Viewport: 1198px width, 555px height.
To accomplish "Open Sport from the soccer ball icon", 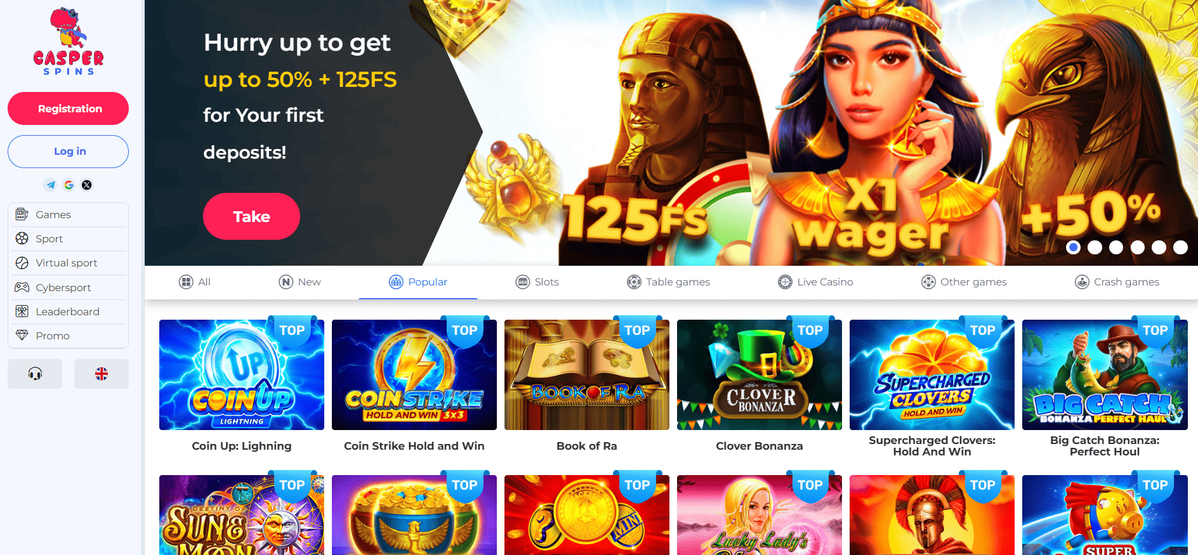I will tap(22, 238).
